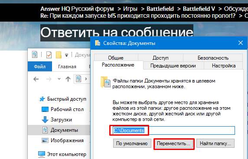The height and width of the screenshot is (159, 248).
Task: Click the Переместить... button
Action: click(174, 144)
